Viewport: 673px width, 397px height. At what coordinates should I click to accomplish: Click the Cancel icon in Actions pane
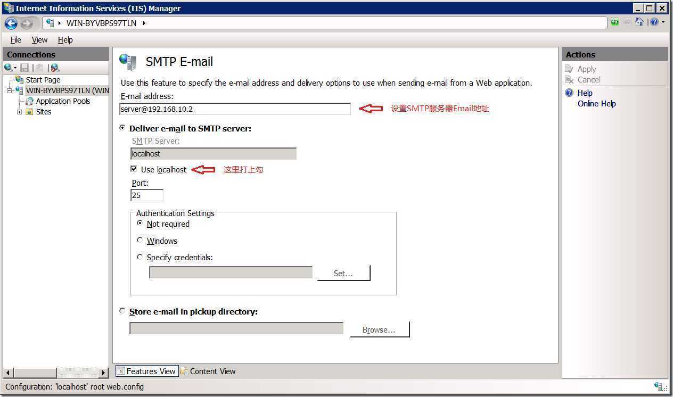click(569, 79)
